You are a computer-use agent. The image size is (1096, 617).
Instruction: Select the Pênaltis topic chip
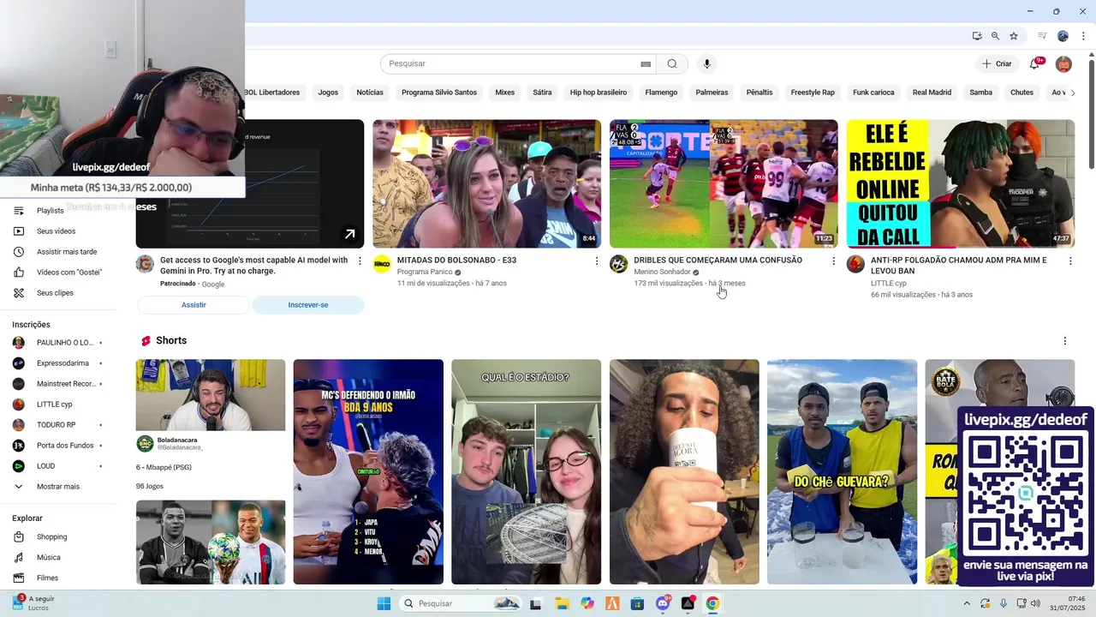pyautogui.click(x=759, y=93)
